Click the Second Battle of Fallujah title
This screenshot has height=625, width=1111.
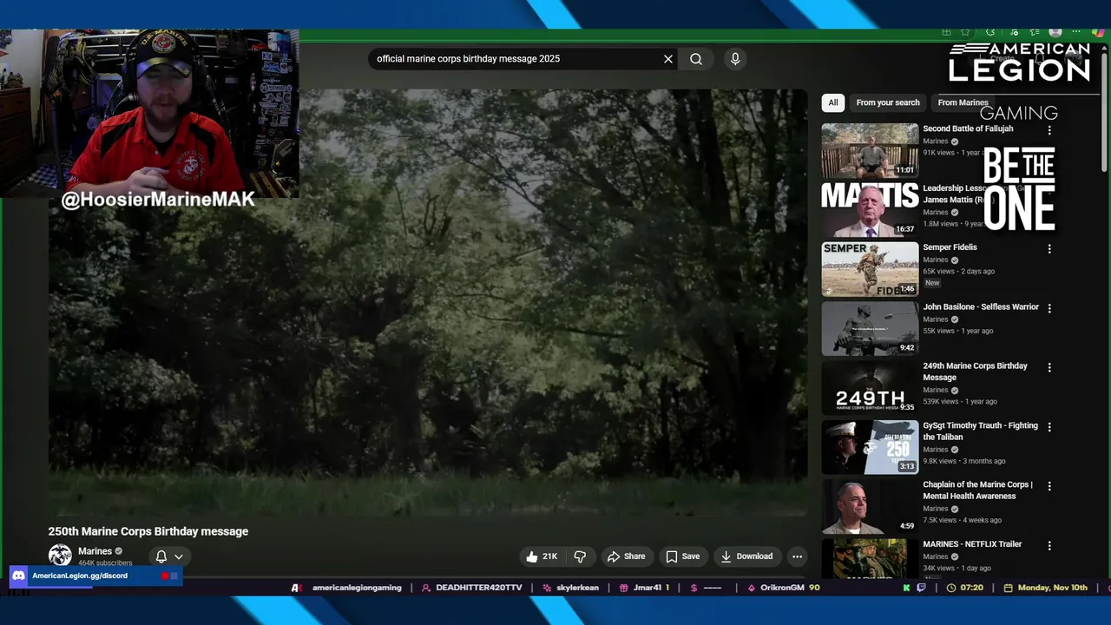[x=968, y=128]
